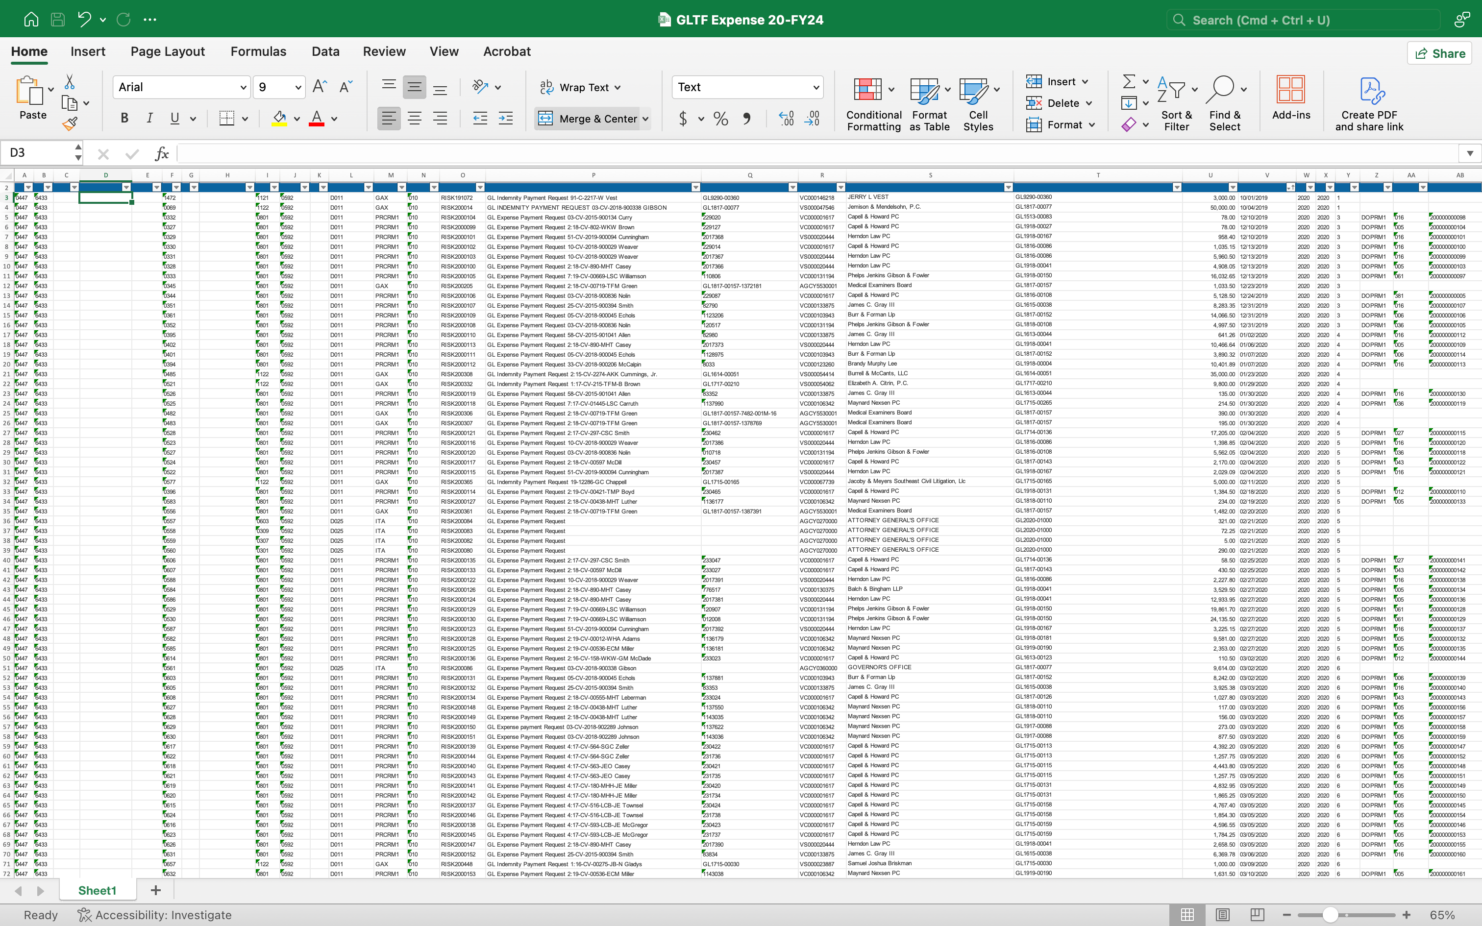1482x926 pixels.
Task: Toggle italic formatting
Action: click(x=149, y=119)
